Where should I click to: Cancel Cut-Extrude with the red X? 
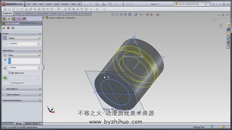tap(8, 28)
